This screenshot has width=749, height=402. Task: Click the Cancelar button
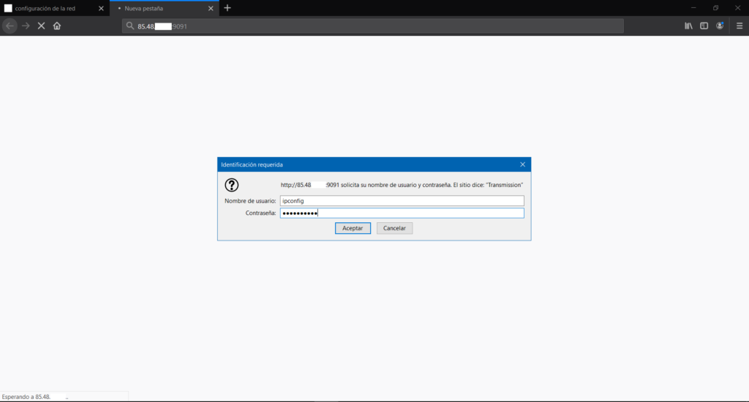point(395,228)
